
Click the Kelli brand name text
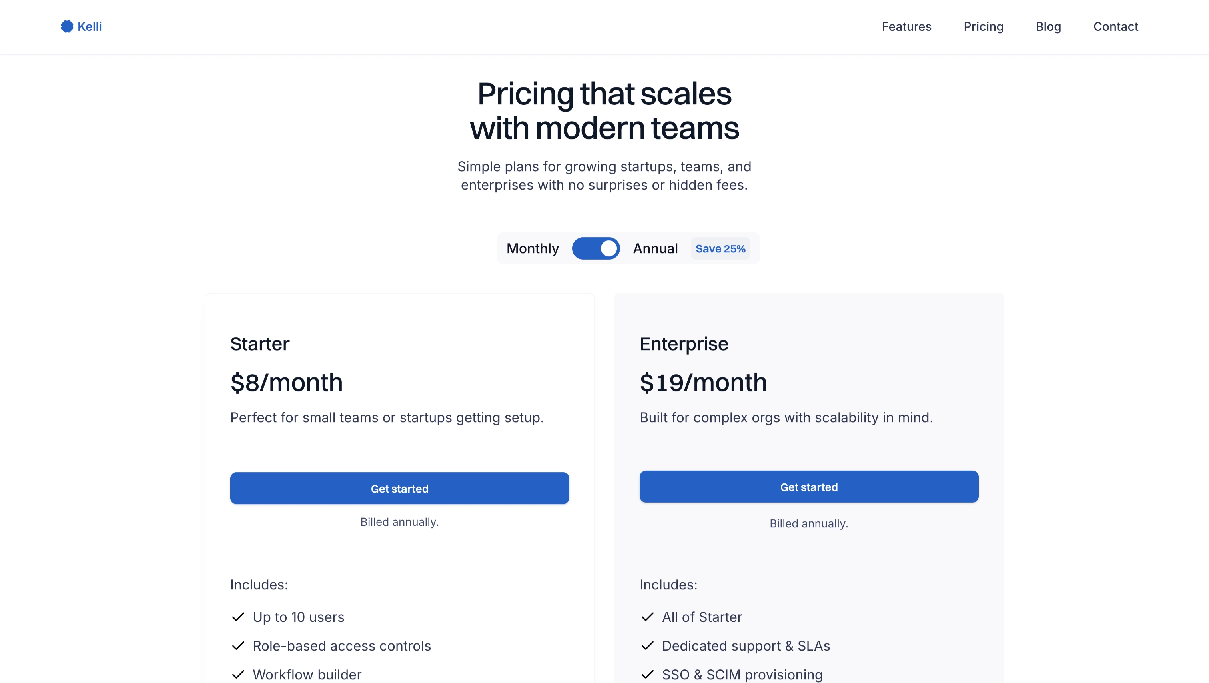pyautogui.click(x=90, y=27)
